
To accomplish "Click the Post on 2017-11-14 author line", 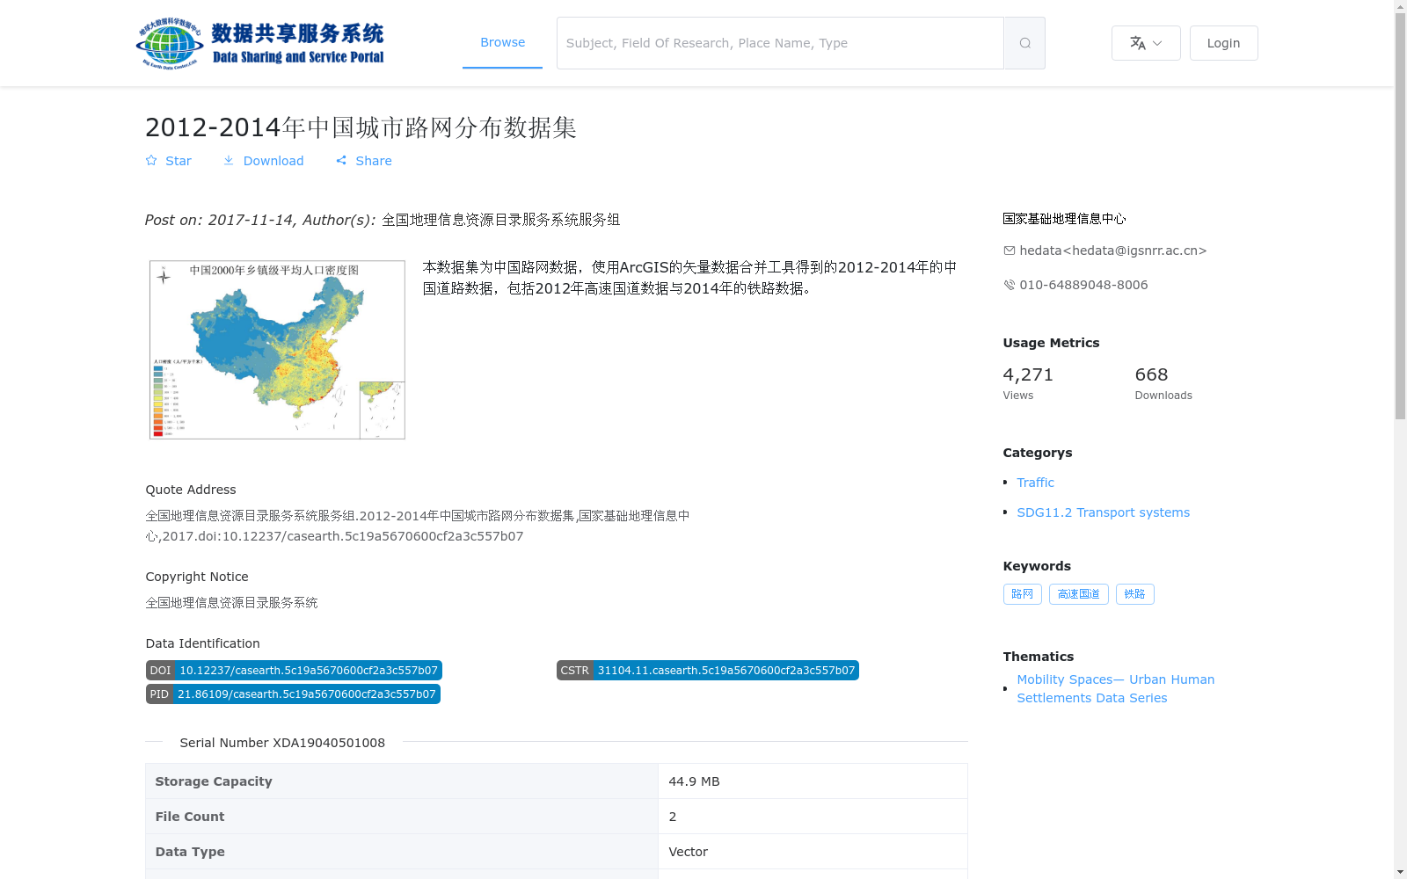I will pos(383,220).
